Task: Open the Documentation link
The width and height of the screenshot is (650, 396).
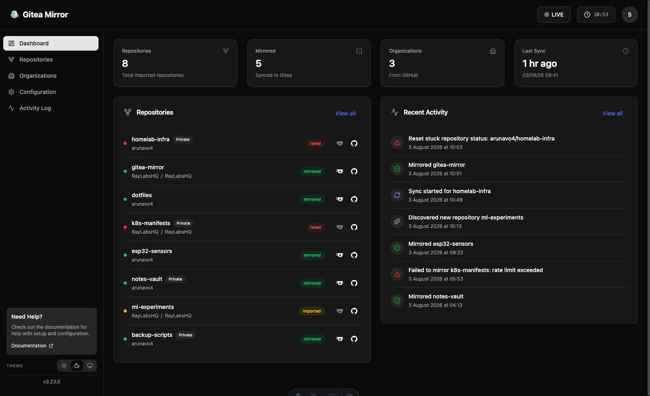Action: 32,346
